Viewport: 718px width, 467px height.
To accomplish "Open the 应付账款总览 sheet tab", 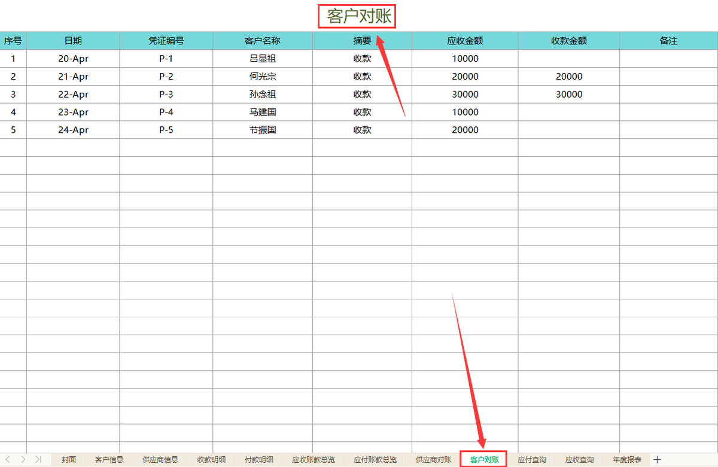I will tap(375, 460).
